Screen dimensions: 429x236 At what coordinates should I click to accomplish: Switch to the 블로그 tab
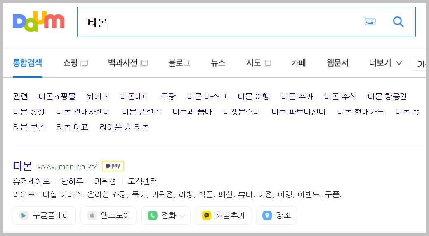click(x=179, y=63)
